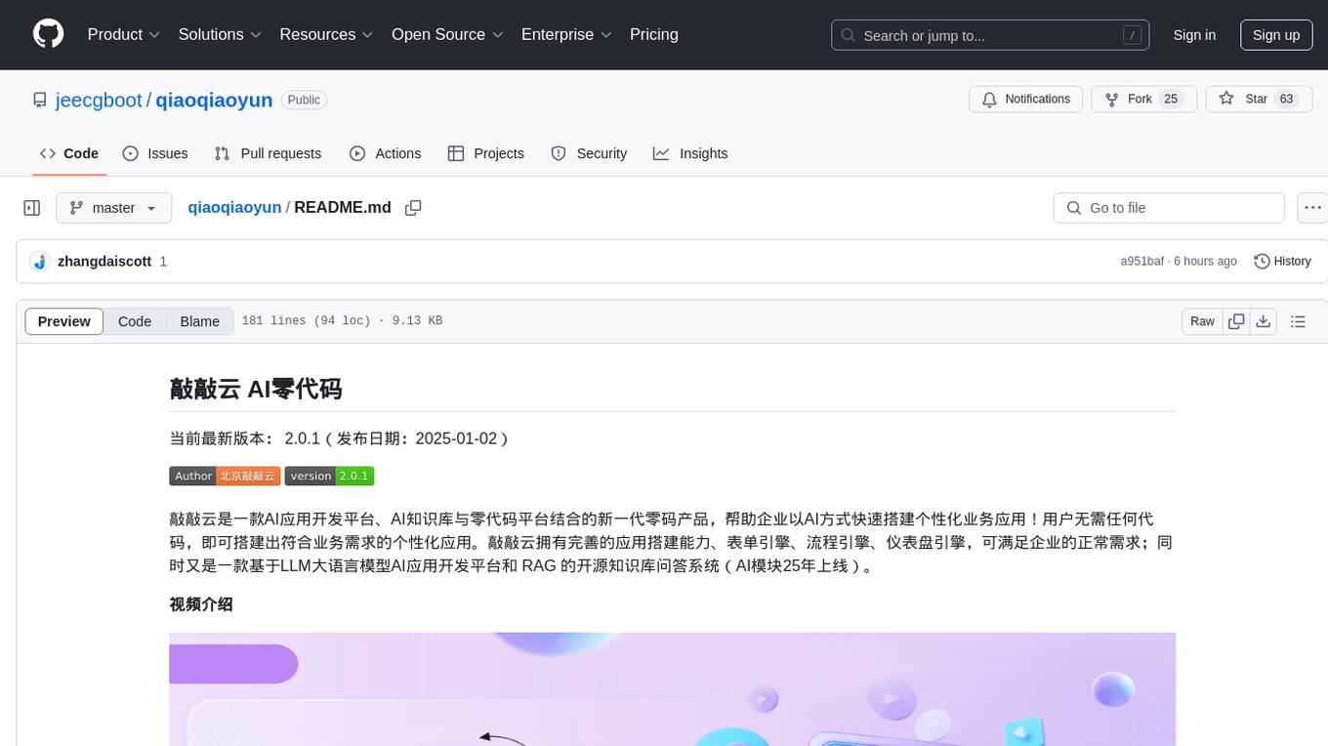Click the Author 北京敲敲云 badge
The image size is (1328, 746).
coord(225,476)
